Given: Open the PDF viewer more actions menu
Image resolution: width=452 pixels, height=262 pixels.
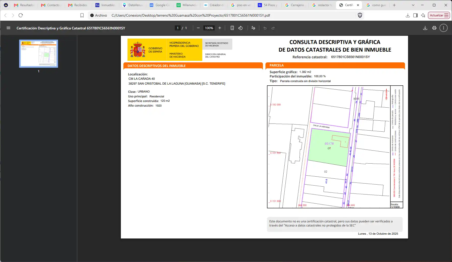Looking at the screenshot, I should coord(444,28).
